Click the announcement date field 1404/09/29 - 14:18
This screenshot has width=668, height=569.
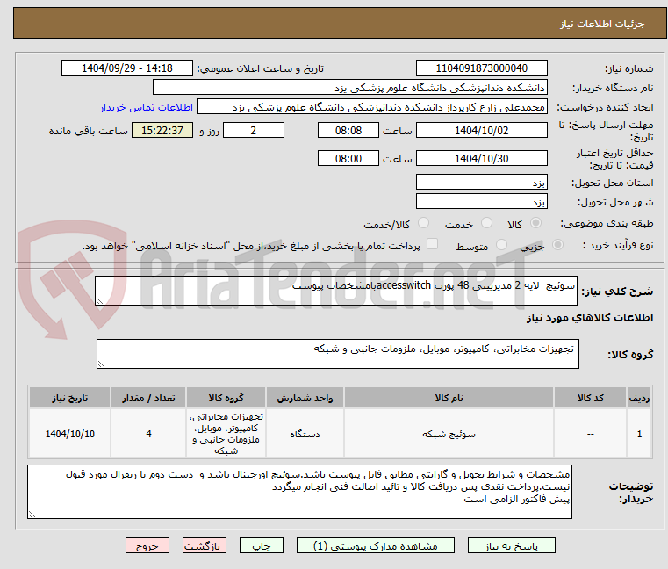pyautogui.click(x=127, y=68)
